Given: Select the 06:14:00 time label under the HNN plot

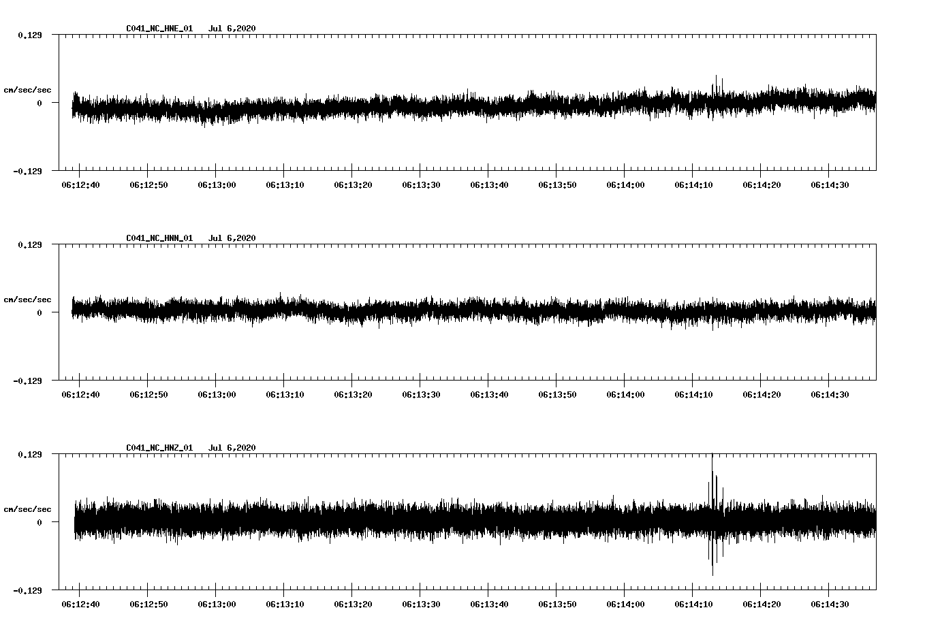Looking at the screenshot, I should point(625,394).
